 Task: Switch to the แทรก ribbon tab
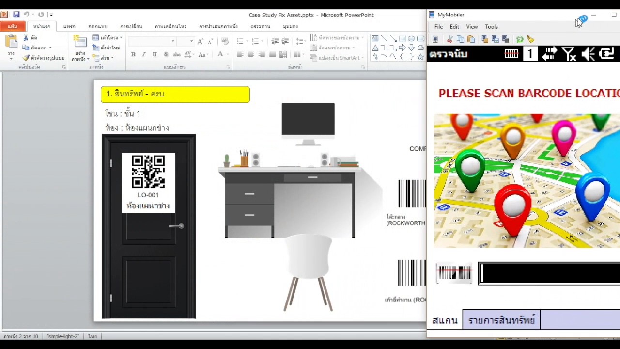[x=69, y=26]
